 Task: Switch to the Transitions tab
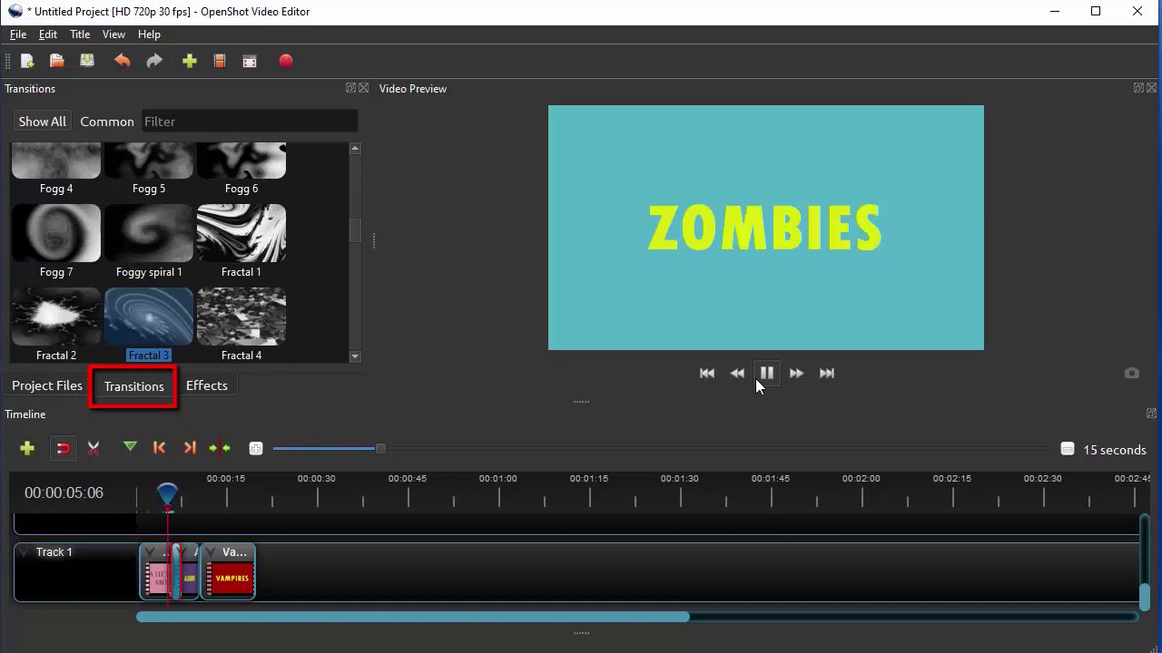tap(133, 386)
